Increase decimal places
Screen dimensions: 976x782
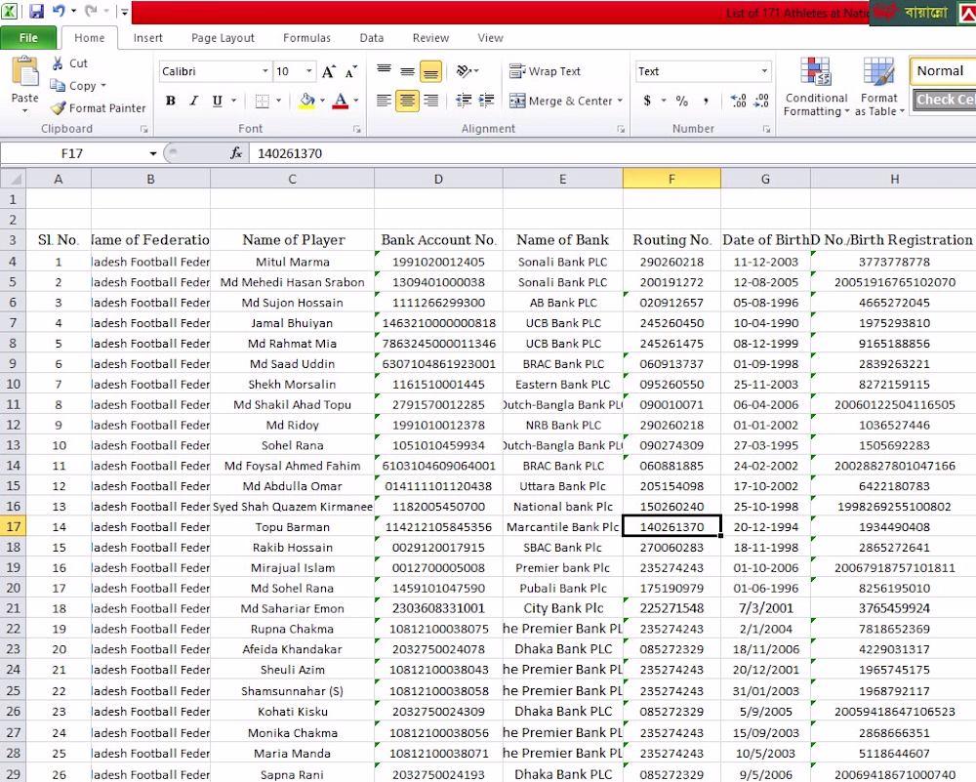[x=738, y=101]
